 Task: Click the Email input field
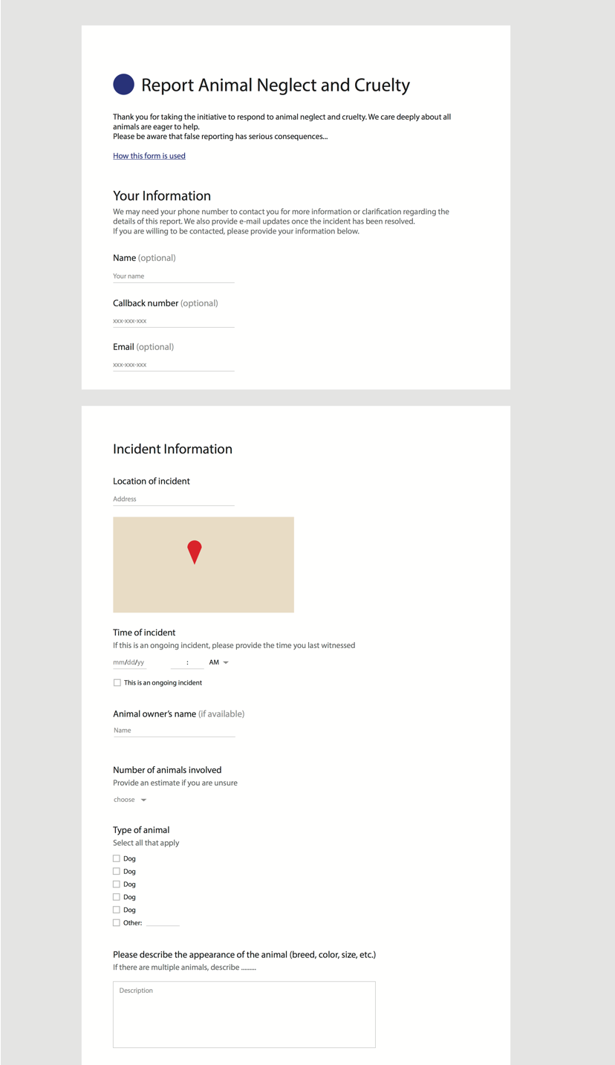174,365
